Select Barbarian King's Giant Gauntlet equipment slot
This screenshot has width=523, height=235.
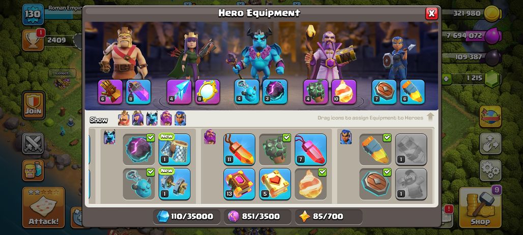pyautogui.click(x=110, y=92)
